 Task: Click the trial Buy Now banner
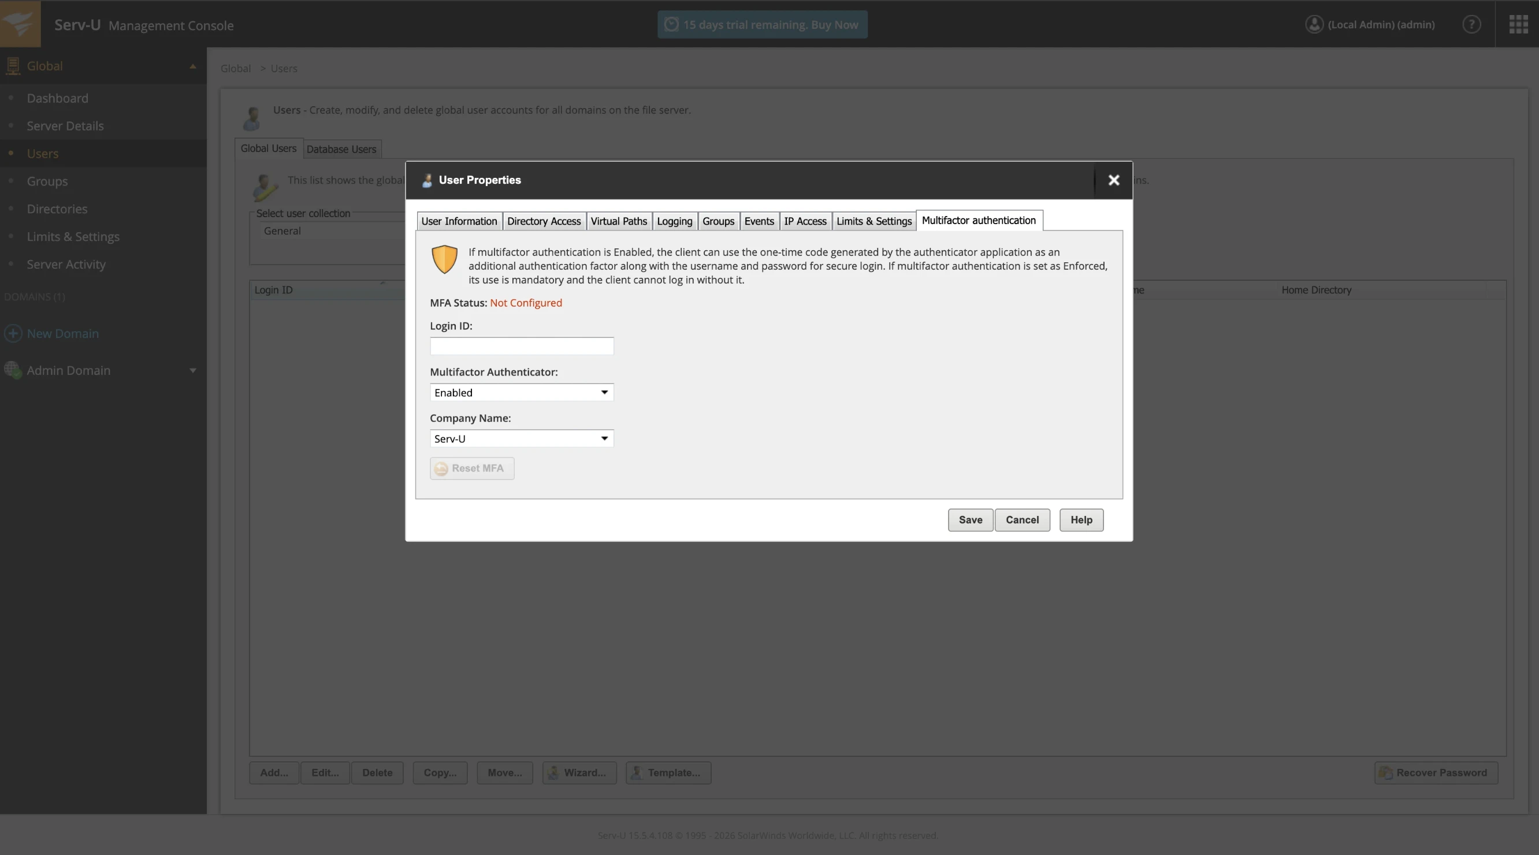point(763,24)
